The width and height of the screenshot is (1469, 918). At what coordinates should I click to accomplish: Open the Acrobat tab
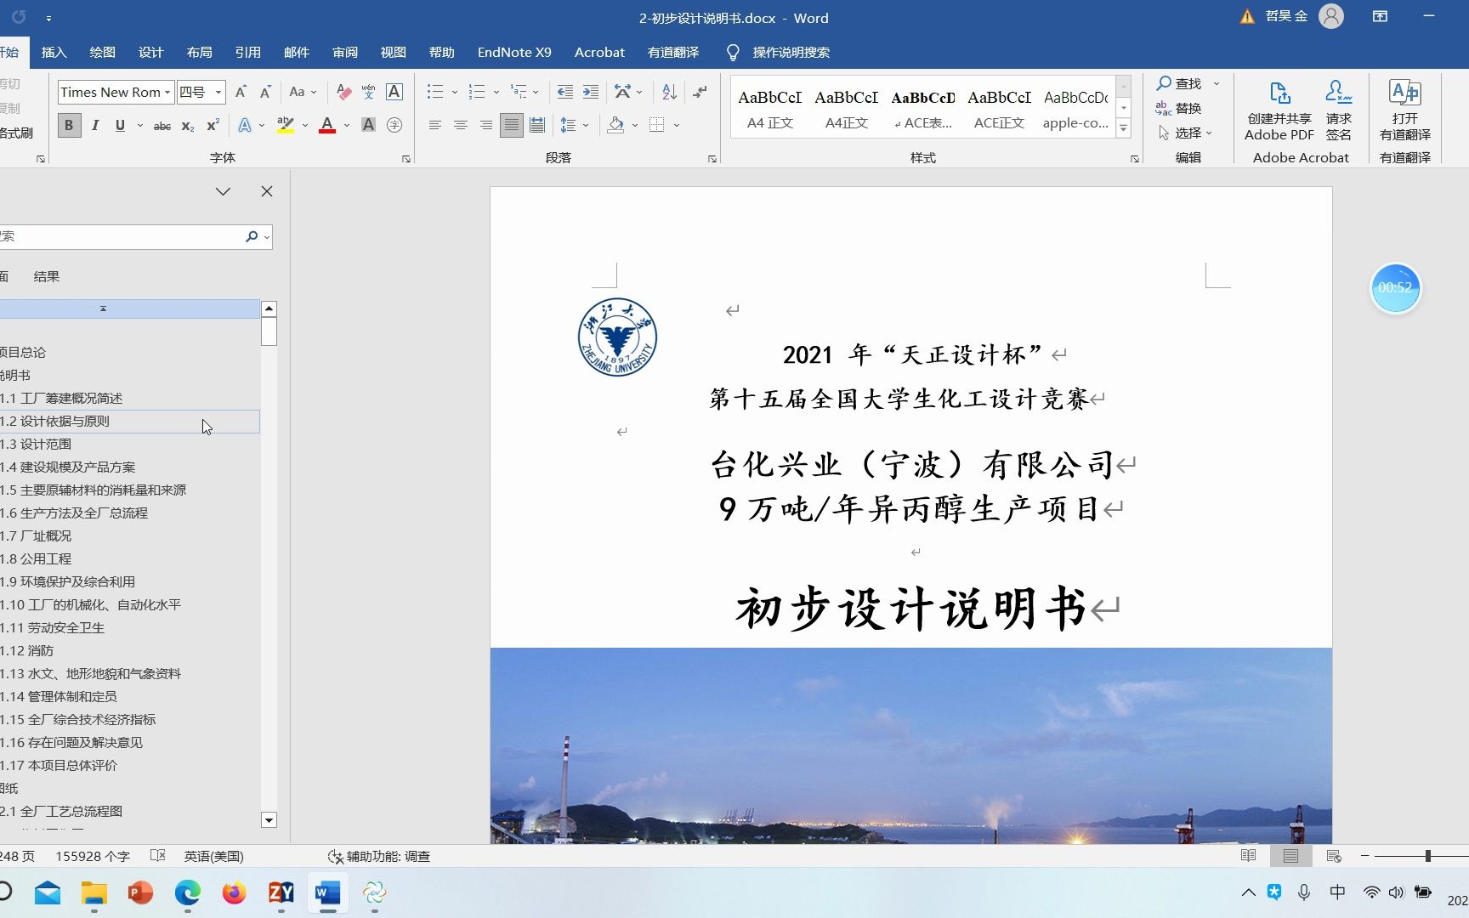point(599,52)
